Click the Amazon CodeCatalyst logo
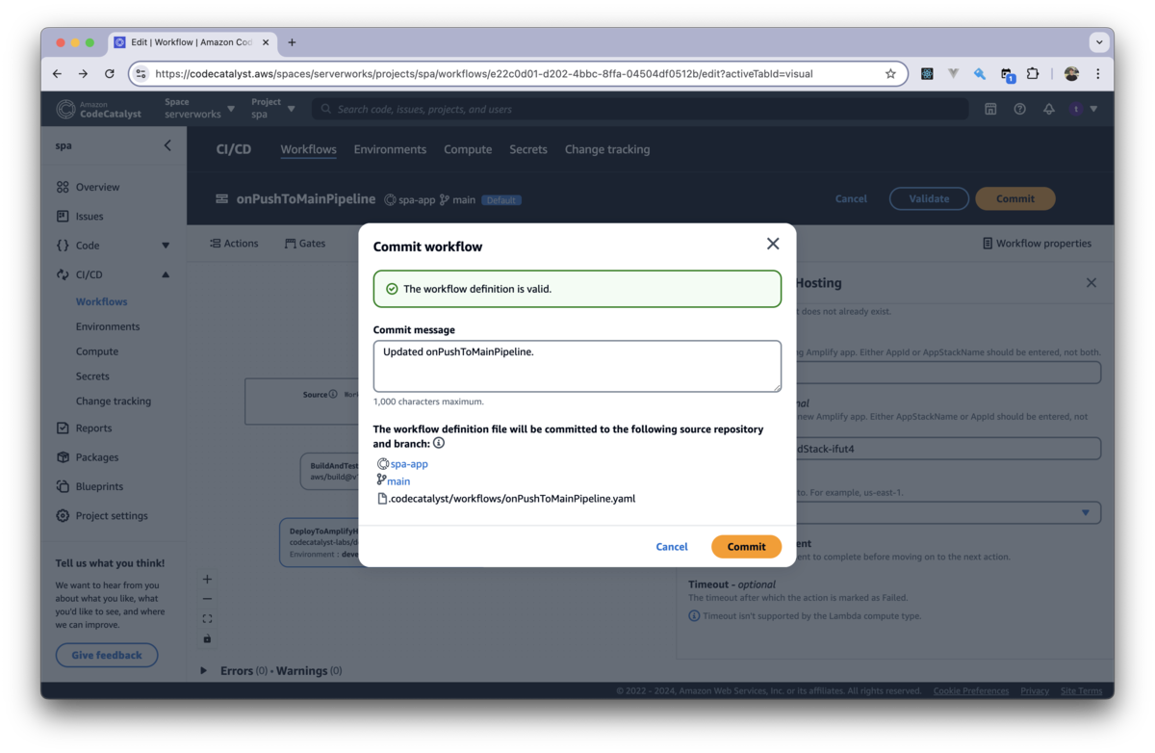 [x=99, y=109]
